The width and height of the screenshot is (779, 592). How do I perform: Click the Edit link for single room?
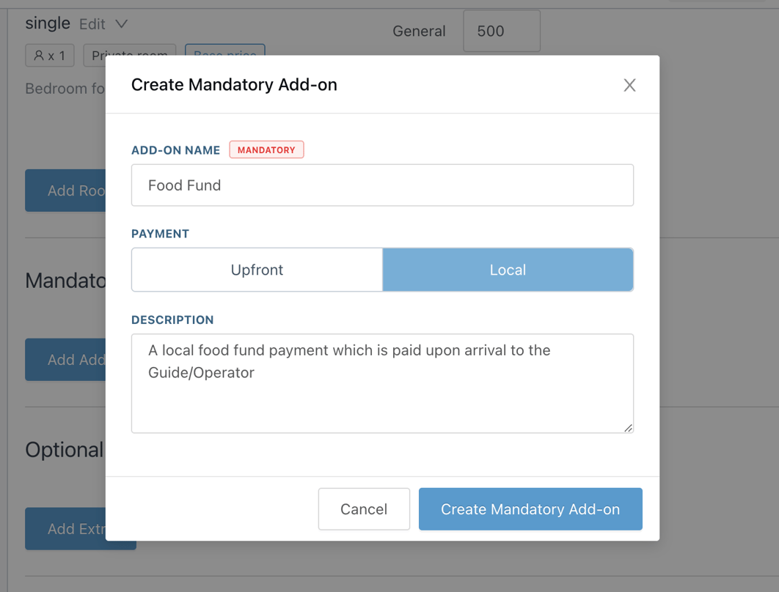point(93,23)
